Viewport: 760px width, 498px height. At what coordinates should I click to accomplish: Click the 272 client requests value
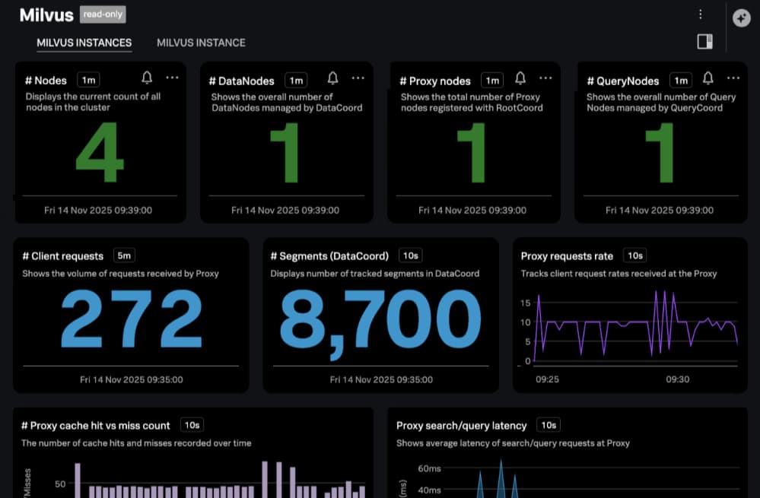[131, 319]
